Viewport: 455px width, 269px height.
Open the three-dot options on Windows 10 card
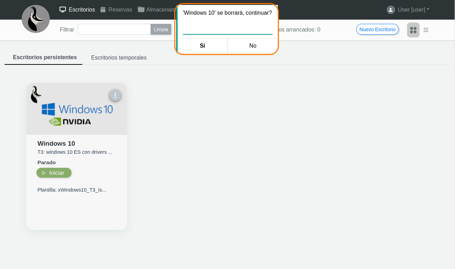pos(115,95)
